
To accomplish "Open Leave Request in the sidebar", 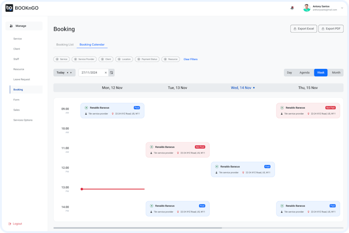I will [x=21, y=80].
